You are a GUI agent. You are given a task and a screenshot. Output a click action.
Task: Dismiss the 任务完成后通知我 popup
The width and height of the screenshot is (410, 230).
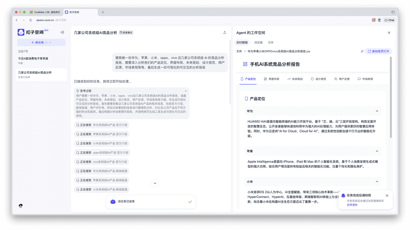pos(387,195)
